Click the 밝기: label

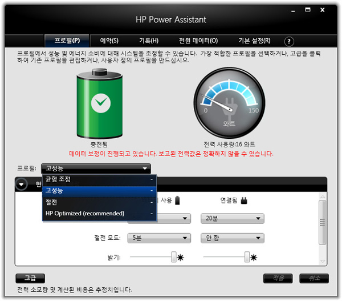click(x=114, y=258)
